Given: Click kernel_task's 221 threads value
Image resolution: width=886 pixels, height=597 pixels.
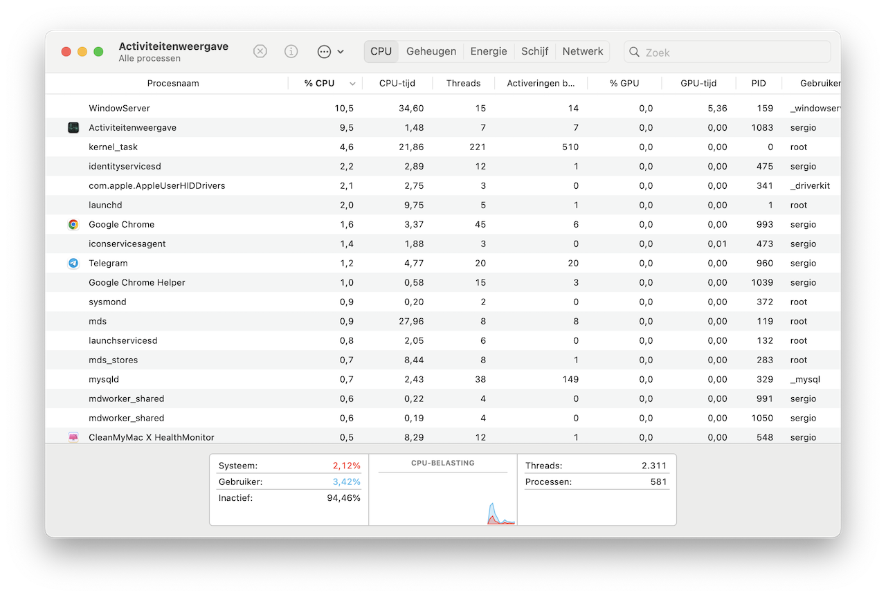Looking at the screenshot, I should (x=478, y=147).
